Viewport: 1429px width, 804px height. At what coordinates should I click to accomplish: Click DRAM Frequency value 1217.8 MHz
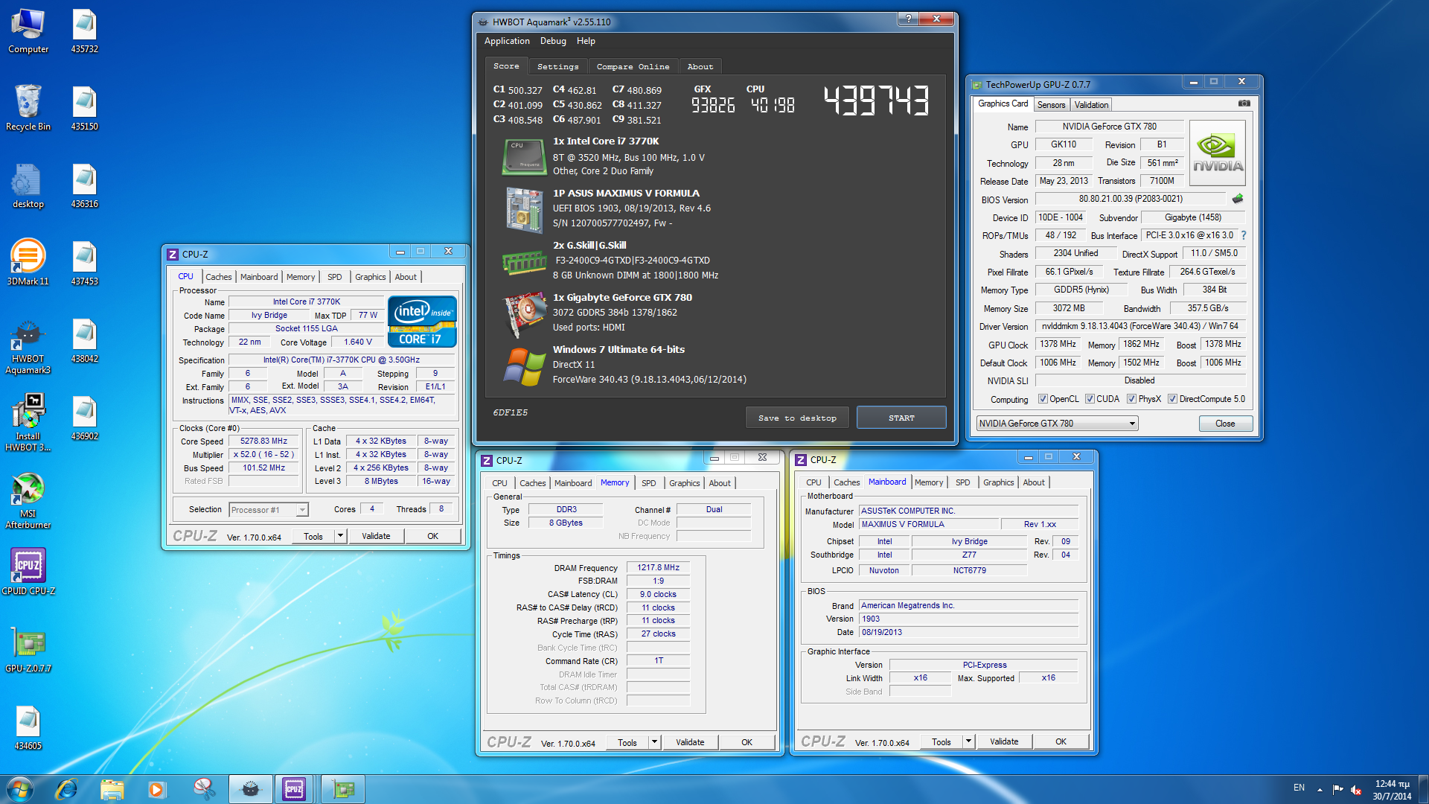point(658,567)
